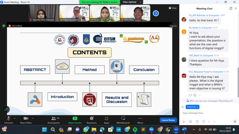Screen dimensions: 239x134
Task: Close the Meeting Chat panel
Action: [236, 8]
